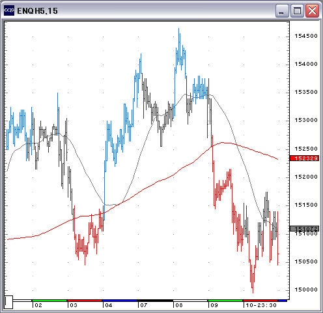Click the 04 date label on time axis
Viewport: 323px width, 313px height.
coord(109,305)
